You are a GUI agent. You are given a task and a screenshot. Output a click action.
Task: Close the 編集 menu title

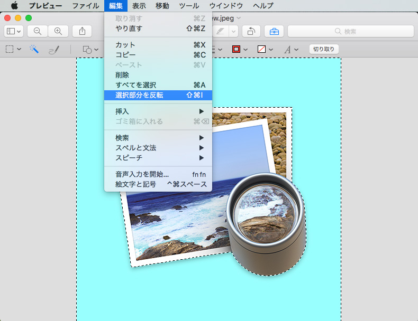coord(116,6)
